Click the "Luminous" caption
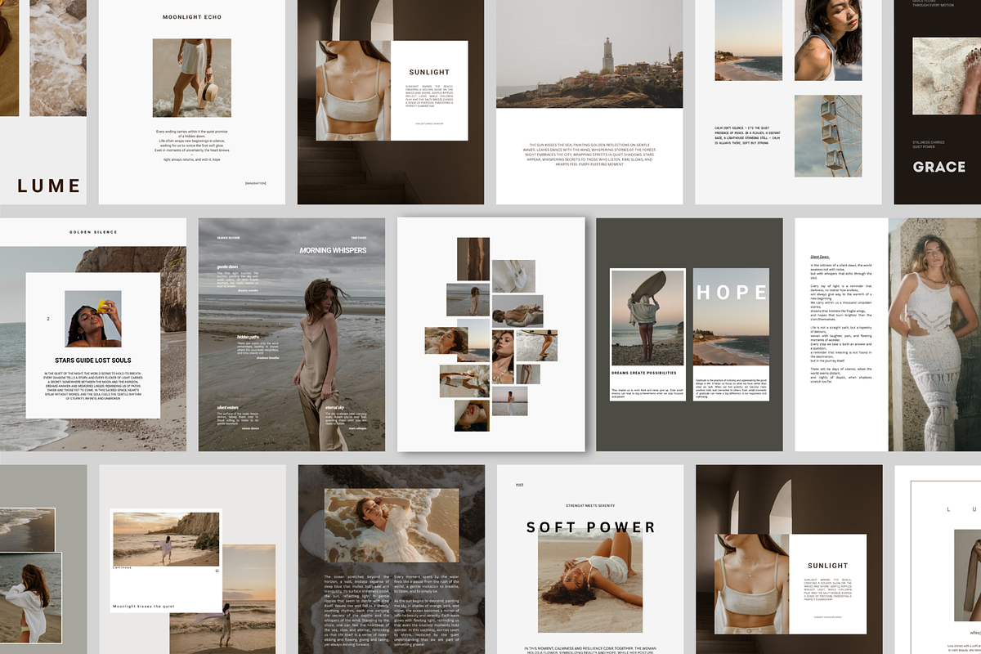981x654 pixels. coord(122,567)
